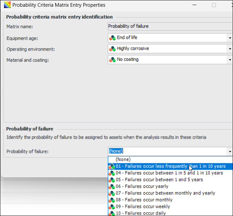The height and width of the screenshot is (216, 233).
Task: Click the dialog title bar app icon
Action: tap(7, 5)
